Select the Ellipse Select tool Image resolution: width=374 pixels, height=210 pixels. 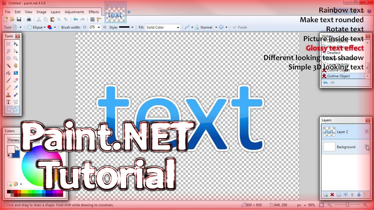point(8,58)
